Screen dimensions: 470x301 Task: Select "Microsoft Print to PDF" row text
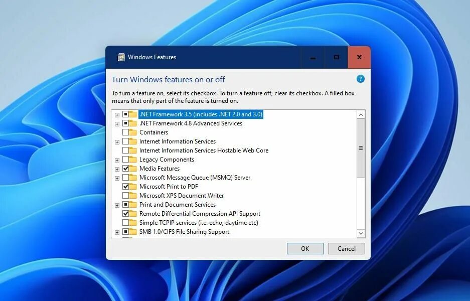169,187
